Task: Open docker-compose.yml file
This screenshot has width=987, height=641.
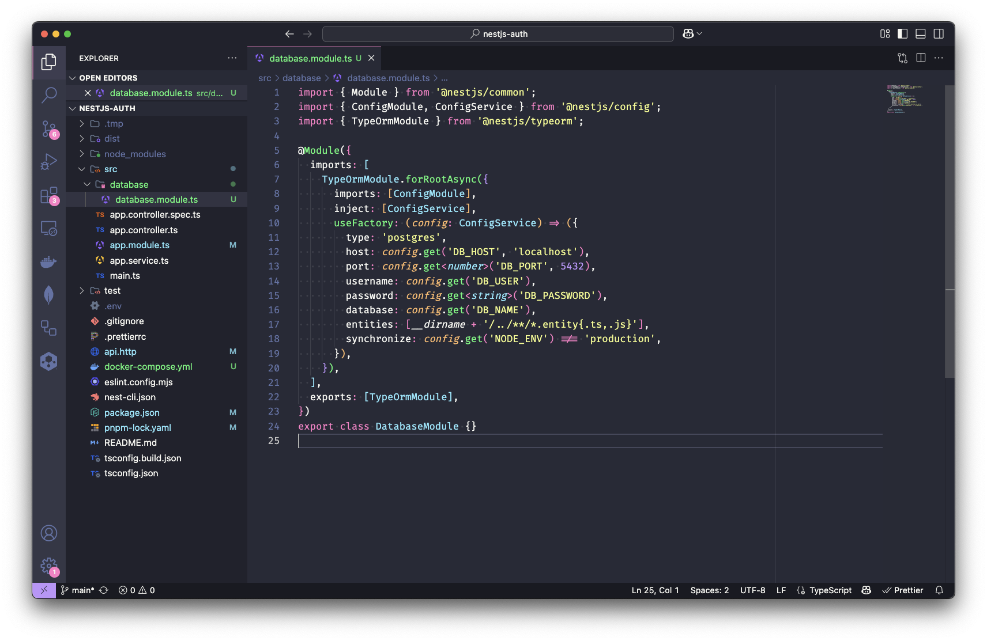Action: coord(157,367)
